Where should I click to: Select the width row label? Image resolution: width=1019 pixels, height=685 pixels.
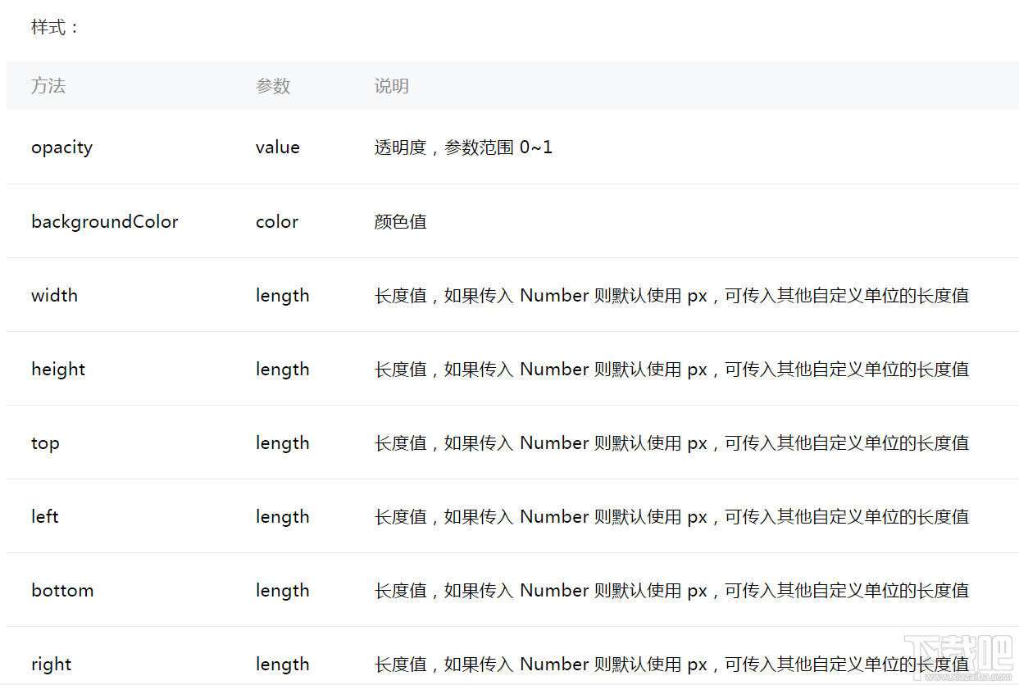coord(54,295)
